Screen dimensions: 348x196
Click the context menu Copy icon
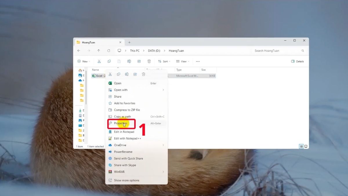[118, 74]
